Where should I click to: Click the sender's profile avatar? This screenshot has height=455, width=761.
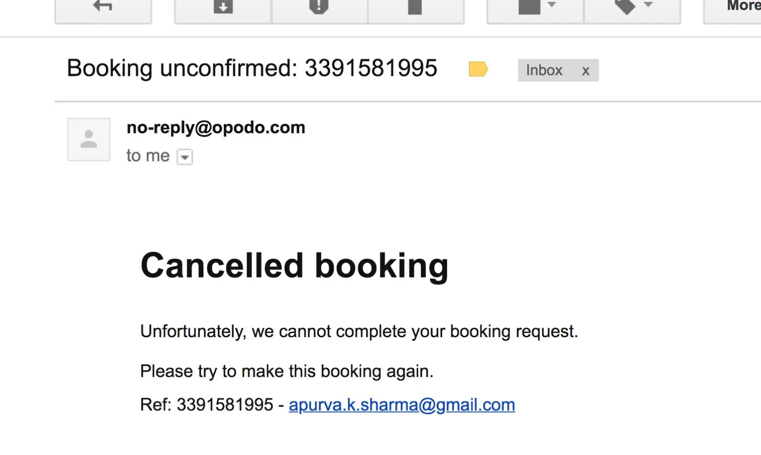[89, 140]
